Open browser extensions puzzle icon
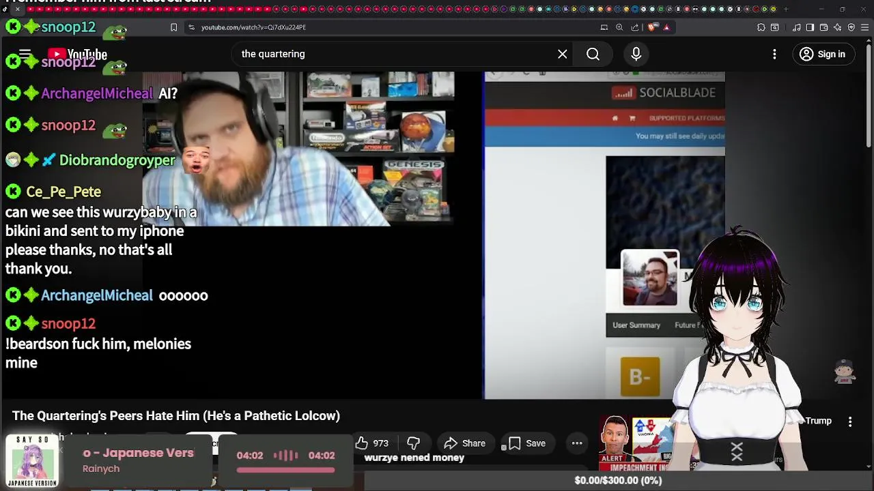Screen dimensions: 874x491 761,27
